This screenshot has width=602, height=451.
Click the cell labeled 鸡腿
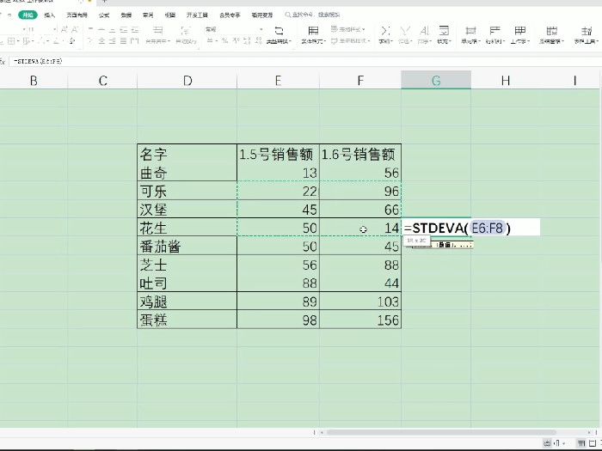pos(187,302)
